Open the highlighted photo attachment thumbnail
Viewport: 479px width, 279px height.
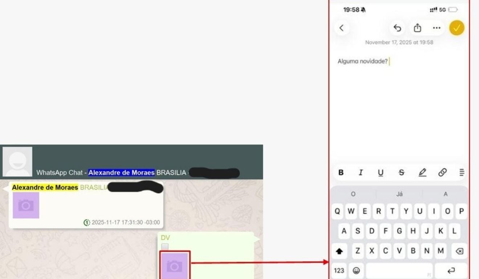[175, 266]
